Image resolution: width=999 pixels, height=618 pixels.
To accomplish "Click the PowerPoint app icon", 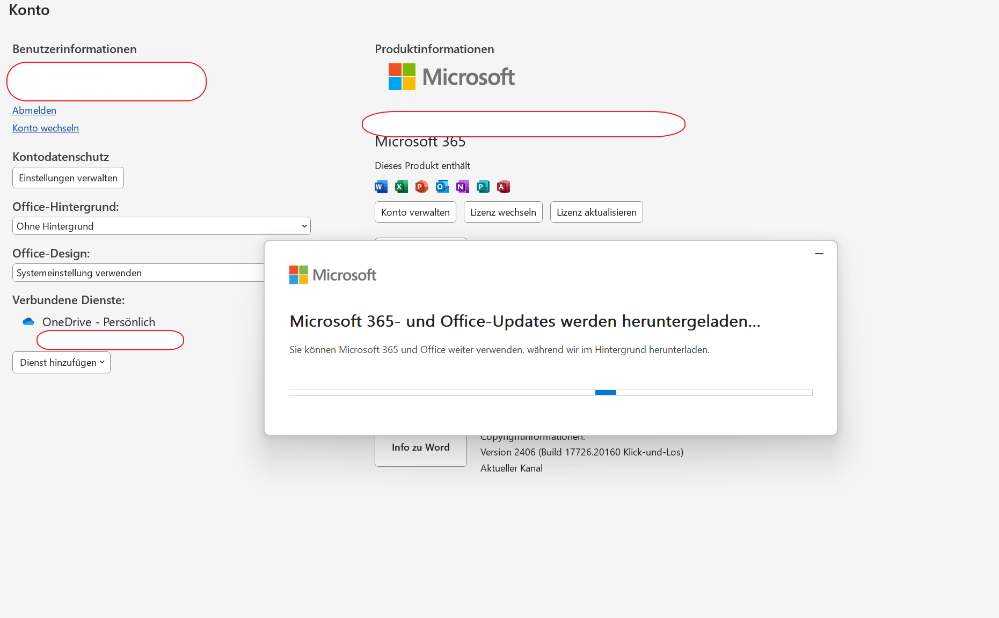I will pyautogui.click(x=422, y=187).
